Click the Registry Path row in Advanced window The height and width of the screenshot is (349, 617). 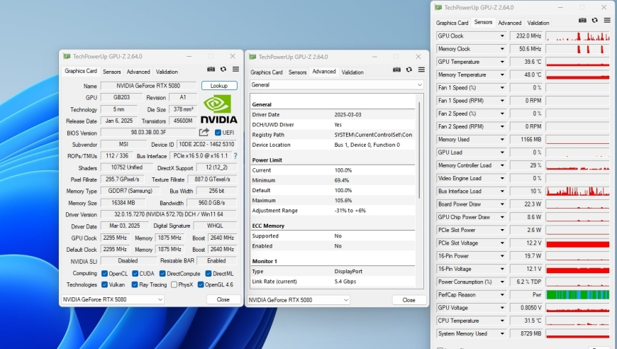click(333, 135)
